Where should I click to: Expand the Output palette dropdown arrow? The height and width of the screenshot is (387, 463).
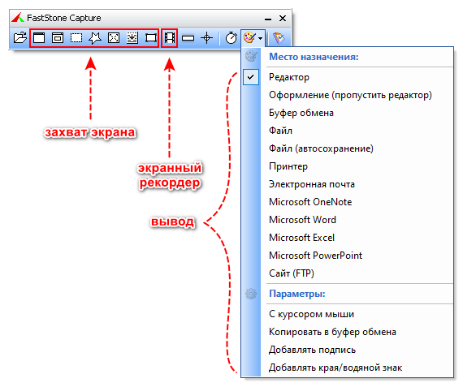tap(260, 38)
